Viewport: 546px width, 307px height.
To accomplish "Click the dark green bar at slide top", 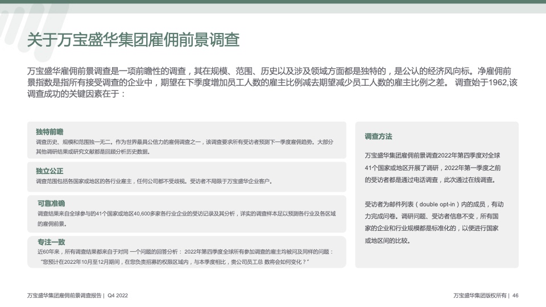I will pyautogui.click(x=273, y=2).
